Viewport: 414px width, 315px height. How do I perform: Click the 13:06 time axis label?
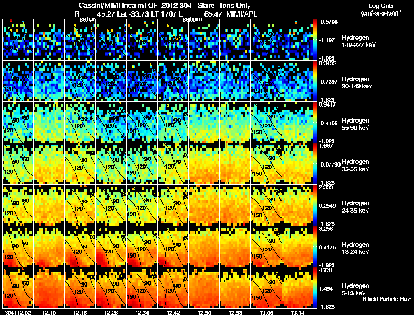point(267,312)
